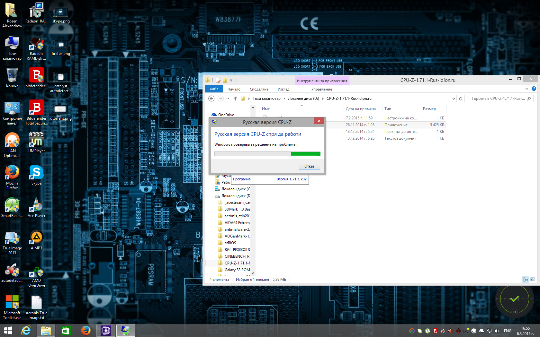Open the Acronis True Image.txt file icon
The width and height of the screenshot is (540, 337).
[36, 307]
